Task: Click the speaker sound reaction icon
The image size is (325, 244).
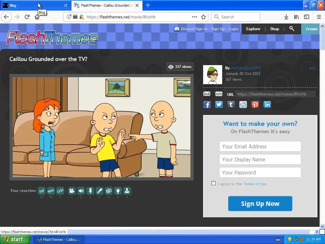Action: tap(81, 191)
